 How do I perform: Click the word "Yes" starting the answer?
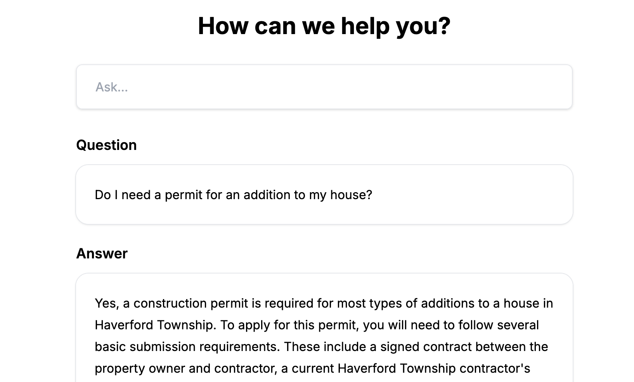[x=105, y=303]
